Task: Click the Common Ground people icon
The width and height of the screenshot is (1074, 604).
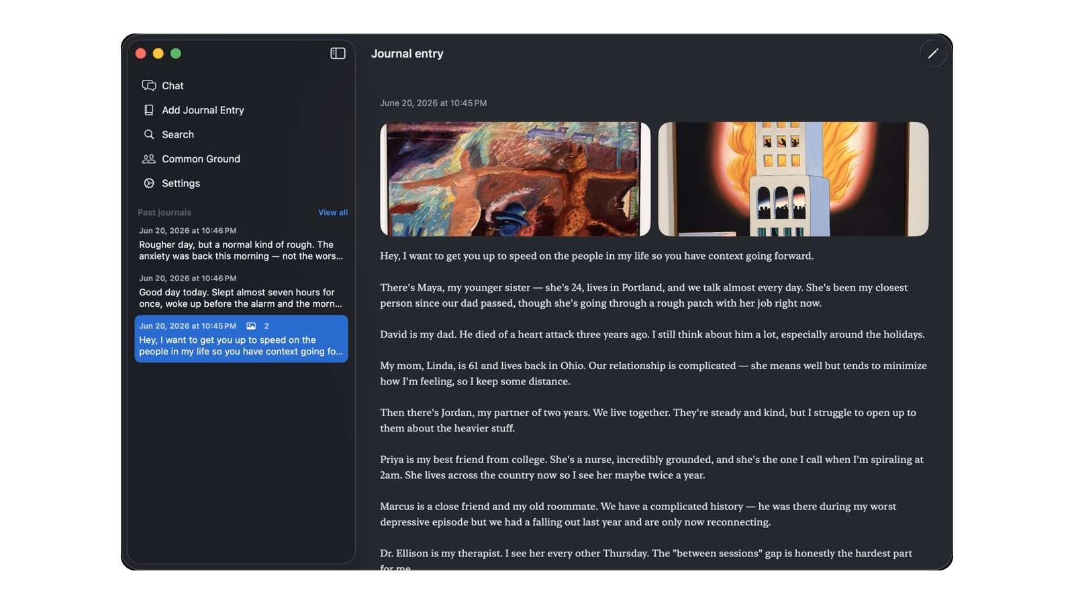Action: pyautogui.click(x=149, y=159)
